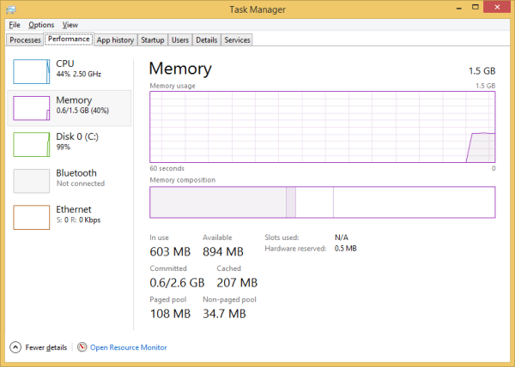Click the Task Manager title bar icon
The width and height of the screenshot is (515, 367).
12,9
